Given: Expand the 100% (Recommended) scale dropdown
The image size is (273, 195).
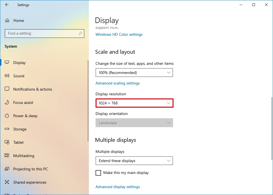Looking at the screenshot, I should click(134, 73).
